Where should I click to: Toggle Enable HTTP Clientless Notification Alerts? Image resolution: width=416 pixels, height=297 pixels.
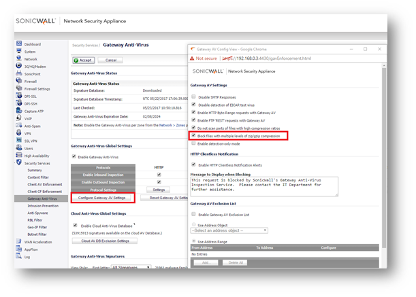coord(193,164)
